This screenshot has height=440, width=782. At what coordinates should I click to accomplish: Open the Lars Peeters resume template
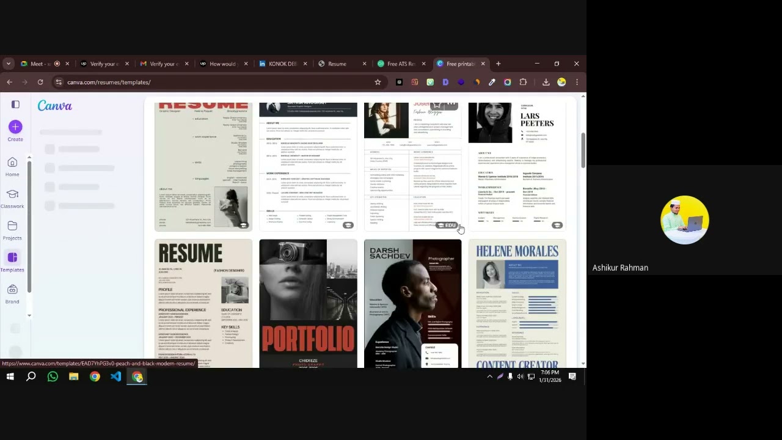[517, 167]
